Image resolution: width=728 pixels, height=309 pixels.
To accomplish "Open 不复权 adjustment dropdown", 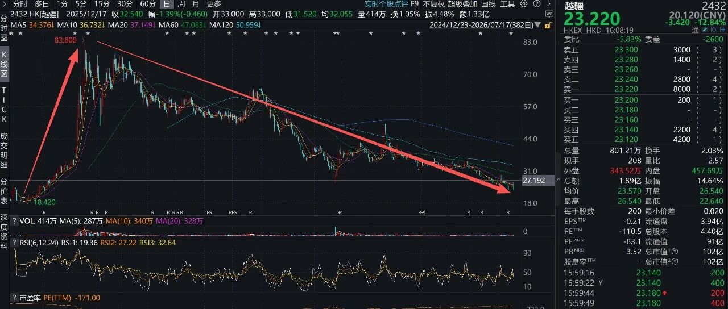I will point(434,3).
